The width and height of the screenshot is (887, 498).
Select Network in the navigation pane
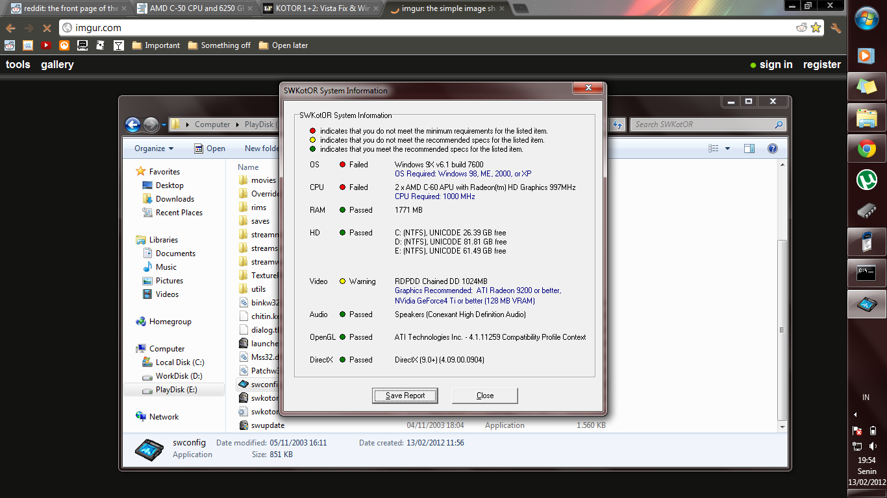(x=157, y=417)
